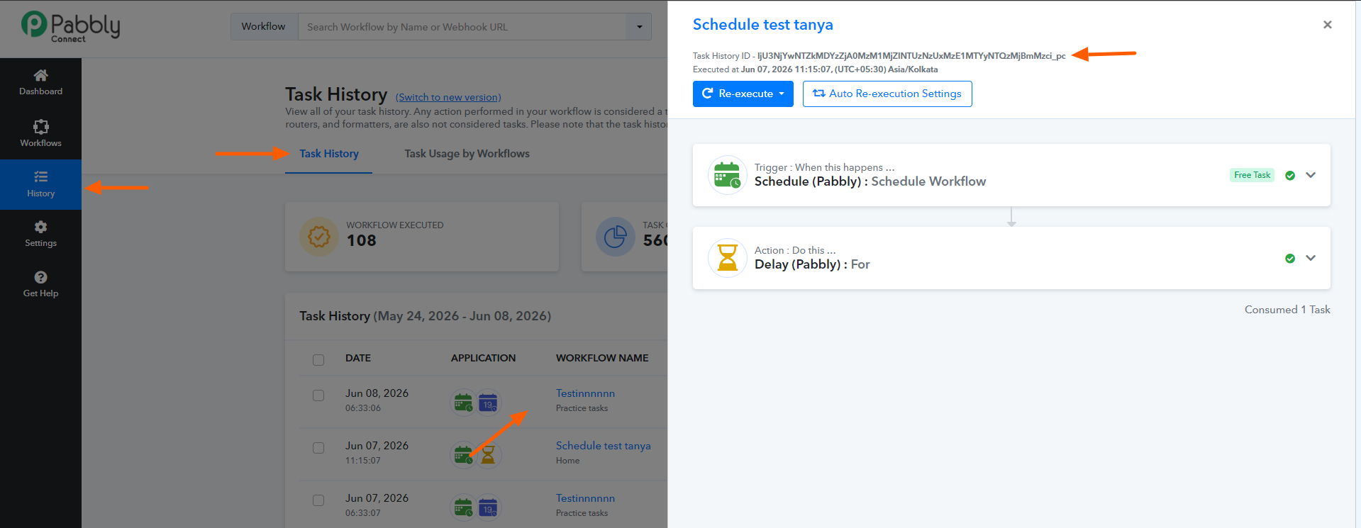1361x528 pixels.
Task: Click the workflow search input field
Action: [x=462, y=27]
